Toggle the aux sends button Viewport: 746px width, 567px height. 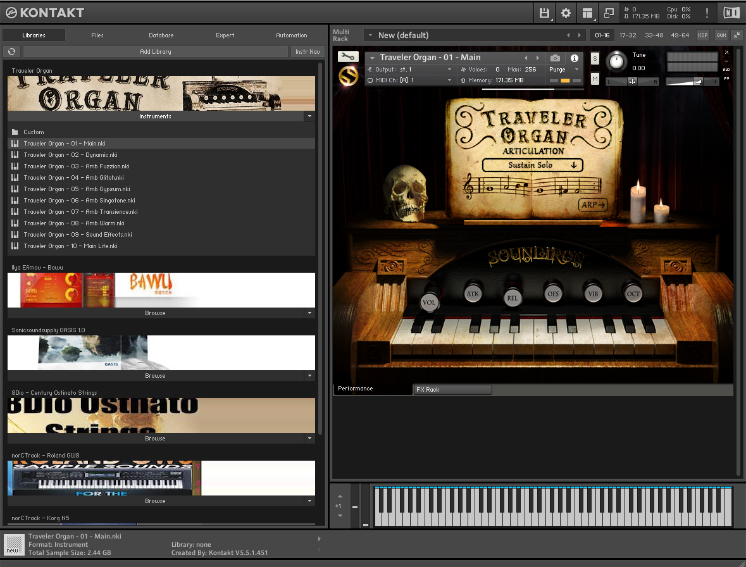pyautogui.click(x=721, y=35)
